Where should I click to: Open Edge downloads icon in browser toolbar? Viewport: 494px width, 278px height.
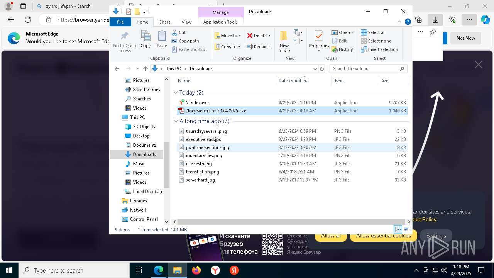(435, 20)
